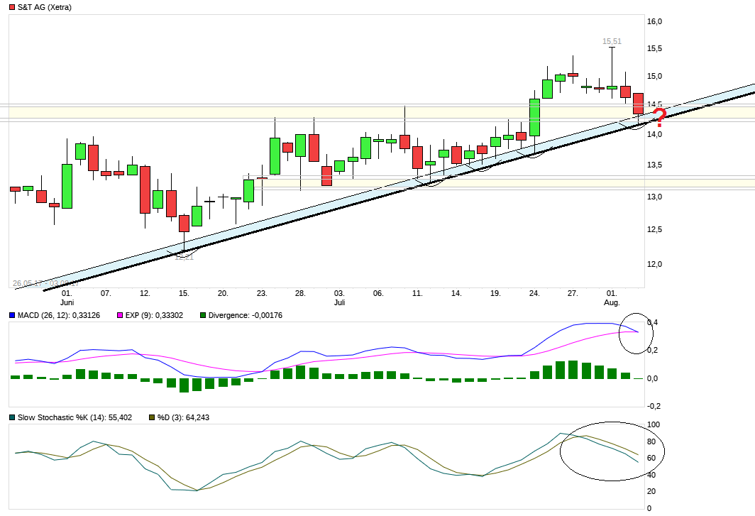Click the 12.21 low price label
Image resolution: width=755 pixels, height=516 pixels.
183,259
